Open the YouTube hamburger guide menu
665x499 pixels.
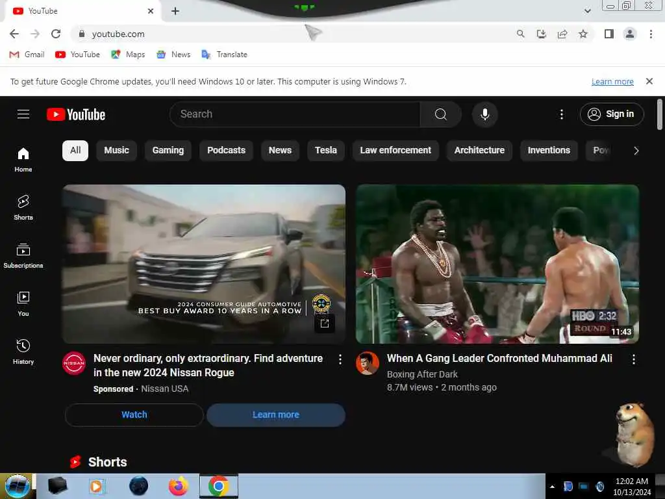pyautogui.click(x=23, y=114)
